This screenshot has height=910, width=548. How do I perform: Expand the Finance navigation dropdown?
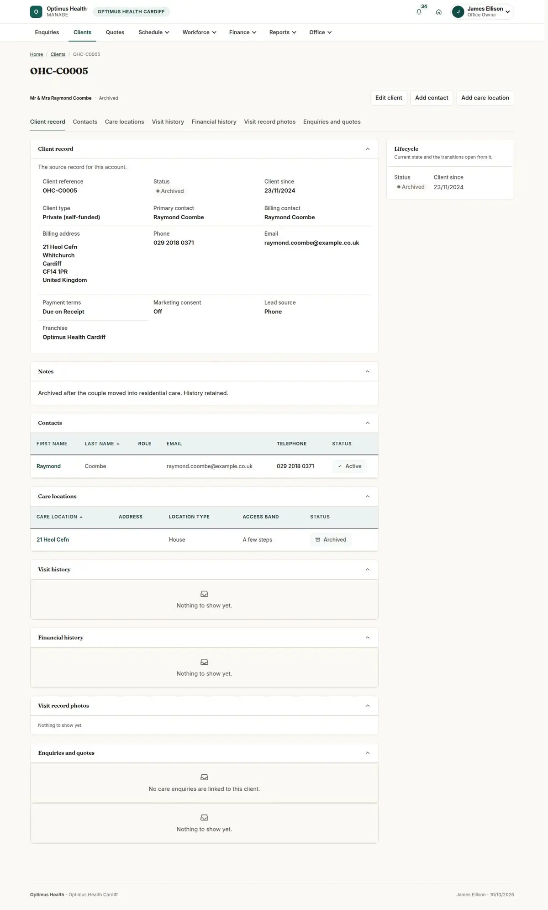(x=242, y=32)
